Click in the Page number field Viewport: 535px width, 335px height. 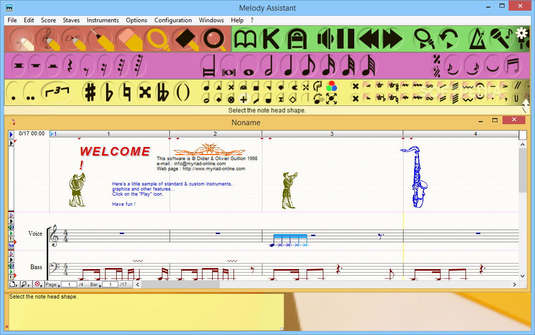[69, 284]
